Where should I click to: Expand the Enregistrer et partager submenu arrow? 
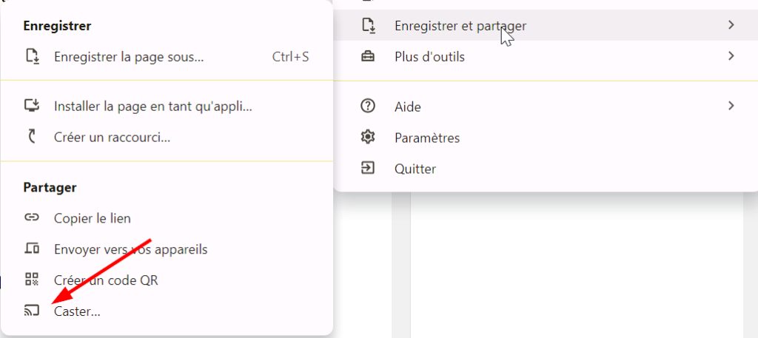tap(731, 24)
